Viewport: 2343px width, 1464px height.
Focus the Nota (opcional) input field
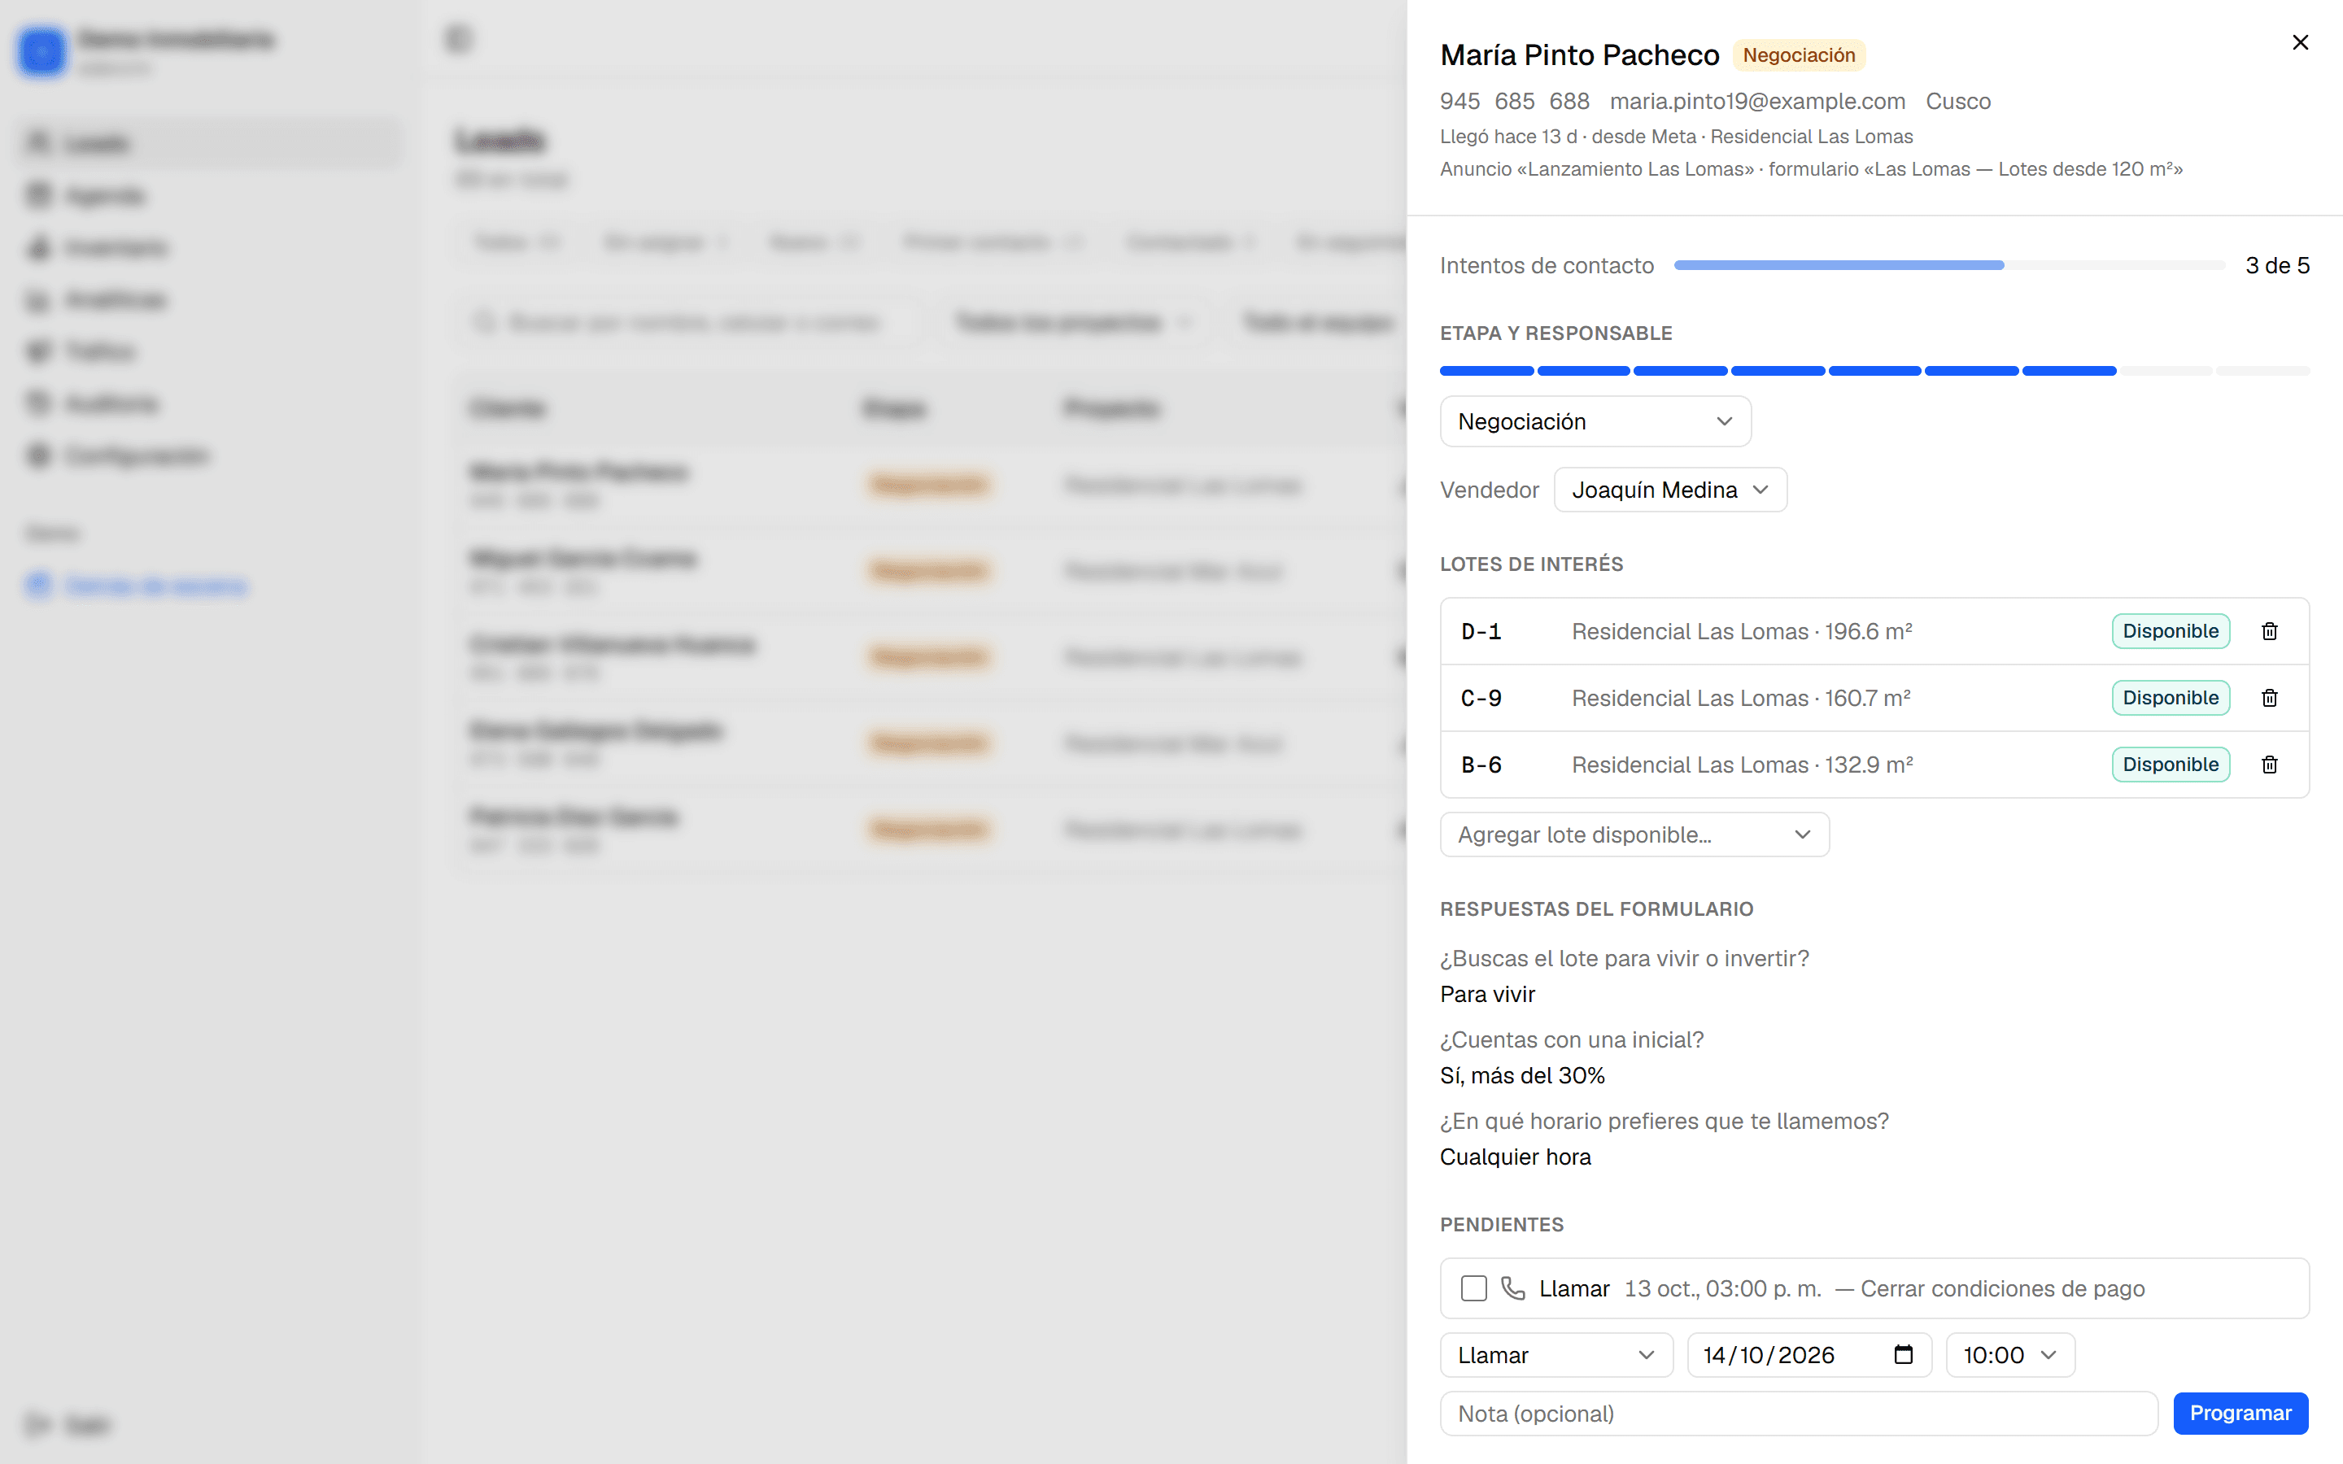tap(1799, 1414)
